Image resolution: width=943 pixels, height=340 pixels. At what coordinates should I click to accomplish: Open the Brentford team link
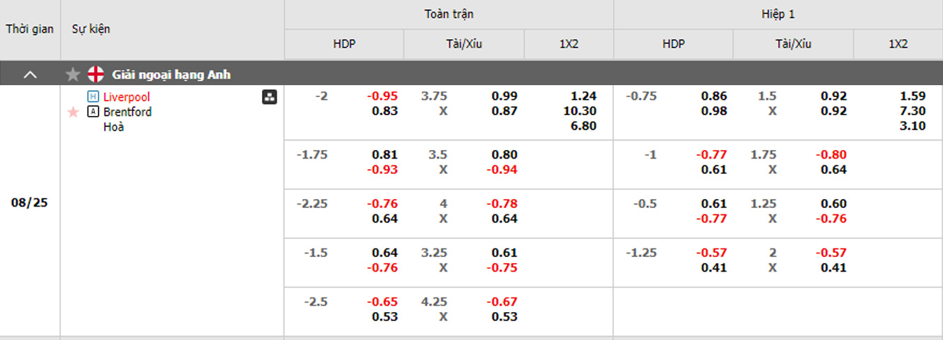point(127,112)
